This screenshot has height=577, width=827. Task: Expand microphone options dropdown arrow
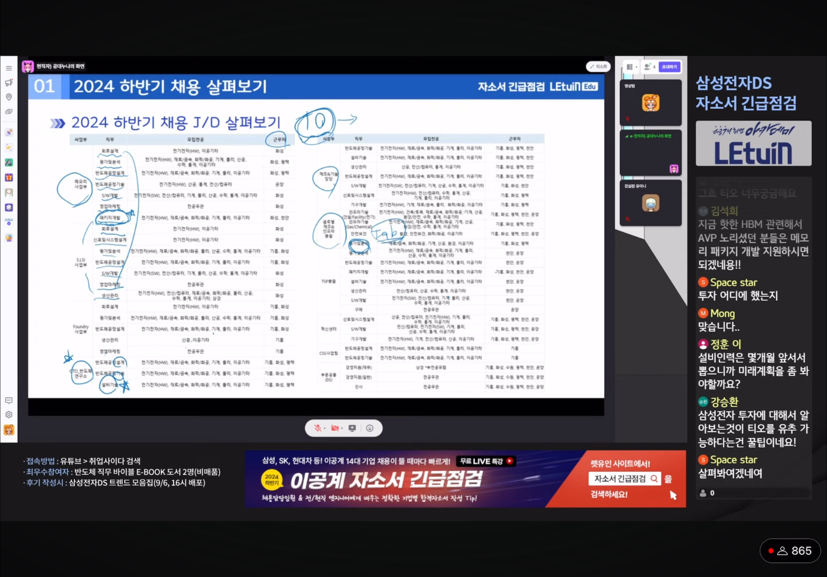(325, 429)
